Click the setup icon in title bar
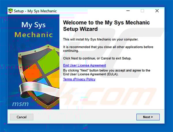Image resolution: width=173 pixels, height=132 pixels. tap(11, 11)
